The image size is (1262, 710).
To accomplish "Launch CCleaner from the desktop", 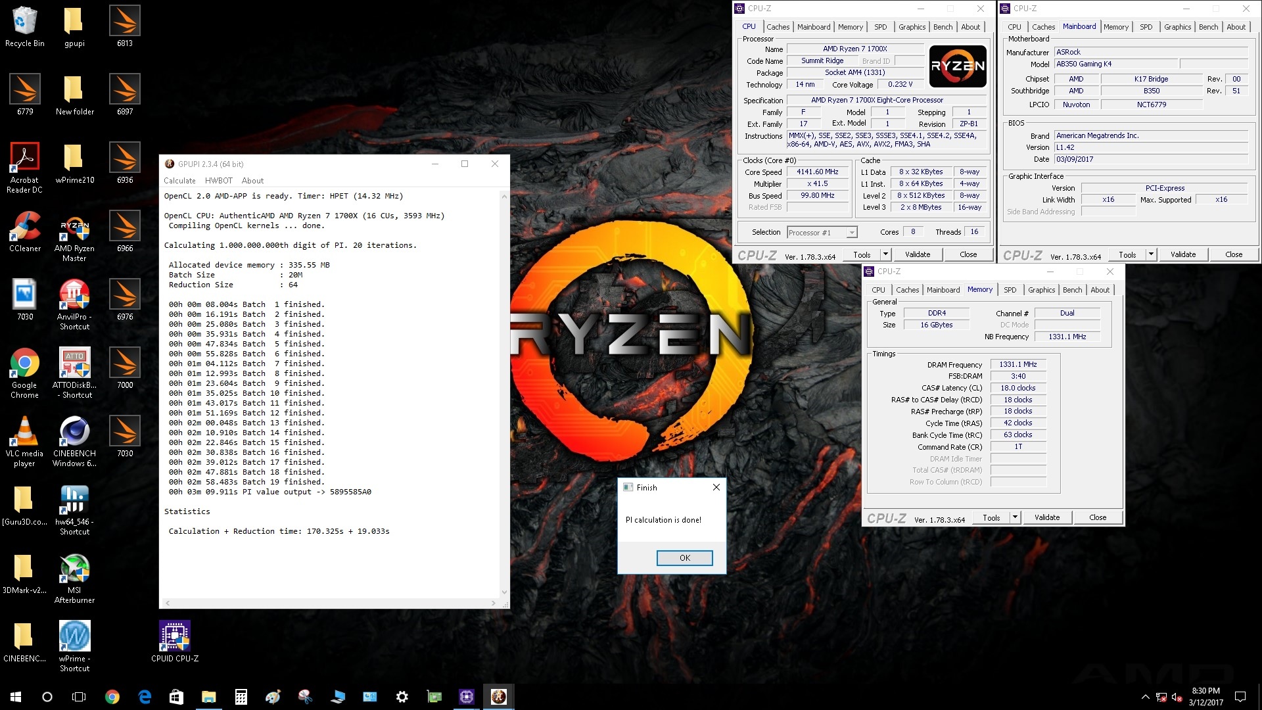I will pos(25,231).
